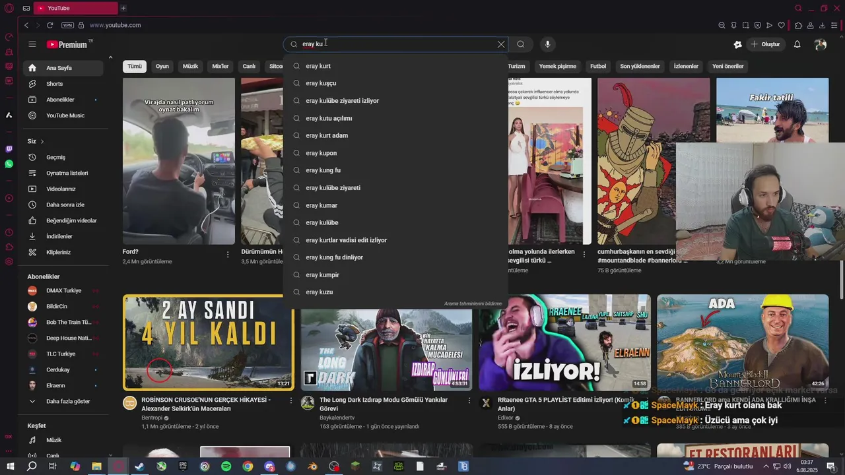
Task: Open Oynatma listeleri
Action: [x=63, y=173]
